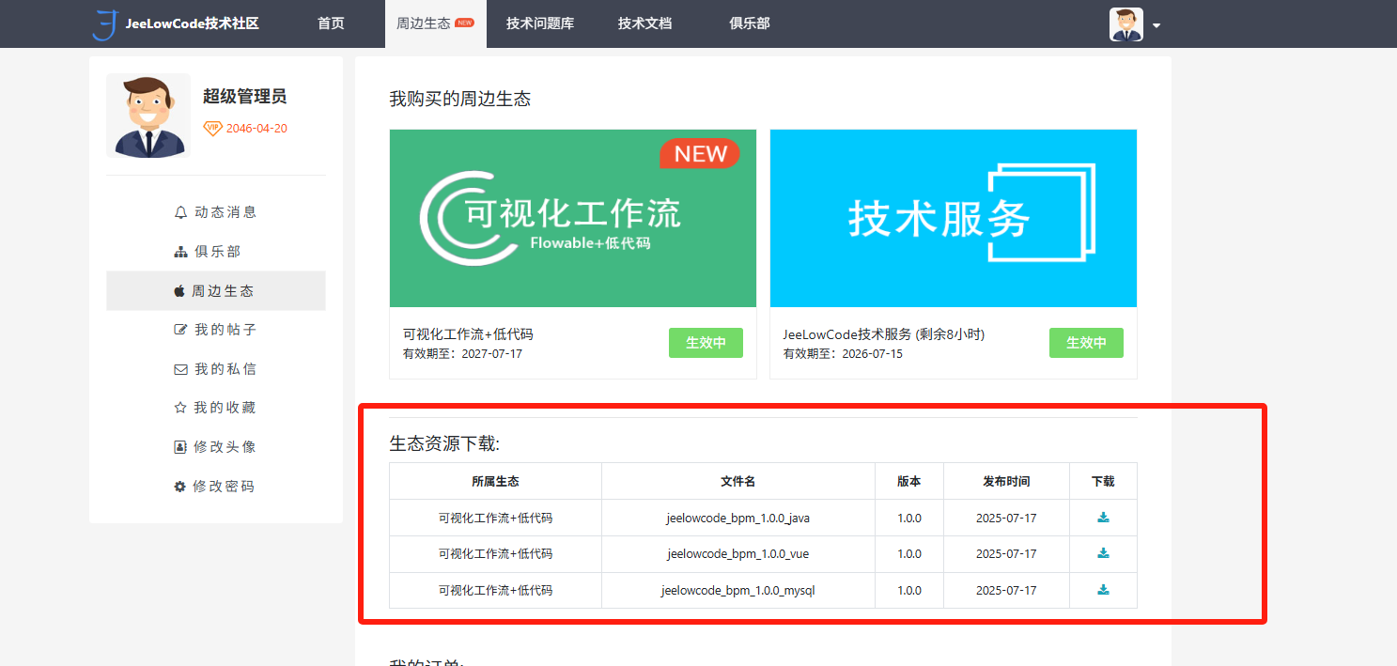Click the apple icon beside 周边生态 in sidebar
The height and width of the screenshot is (666, 1397).
(x=179, y=291)
